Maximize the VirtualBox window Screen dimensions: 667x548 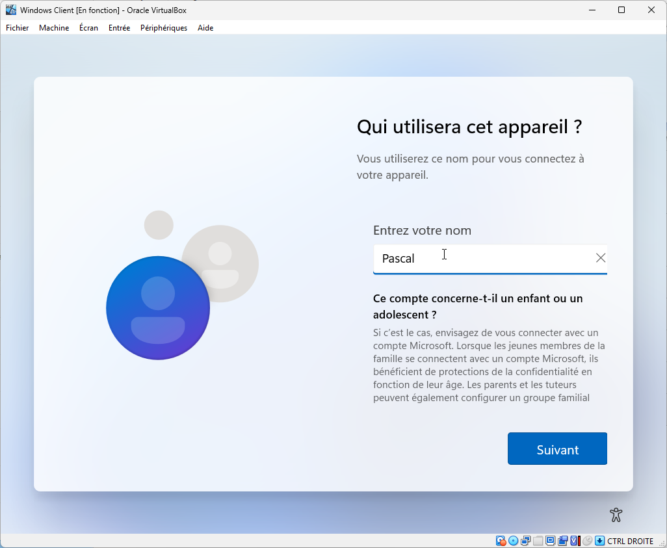click(x=621, y=10)
